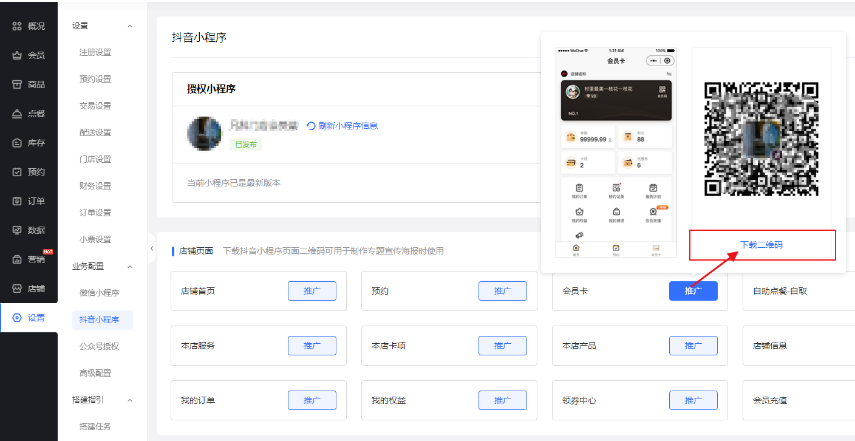Collapse the secondary sidebar with arrow handle
855x441 pixels.
[x=151, y=248]
